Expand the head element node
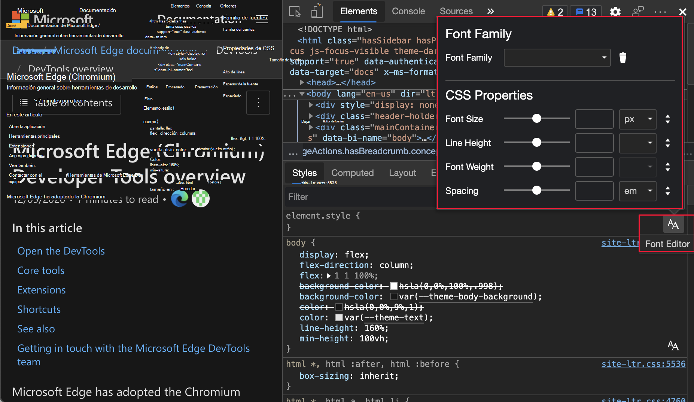694x402 pixels. pos(302,82)
